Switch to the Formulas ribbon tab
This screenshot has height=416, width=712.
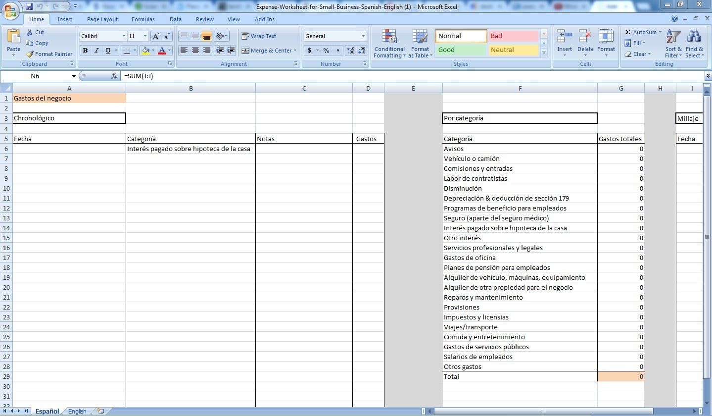point(143,19)
